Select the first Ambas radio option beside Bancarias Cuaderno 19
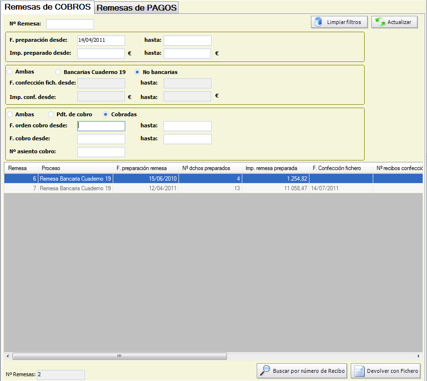 (10, 72)
